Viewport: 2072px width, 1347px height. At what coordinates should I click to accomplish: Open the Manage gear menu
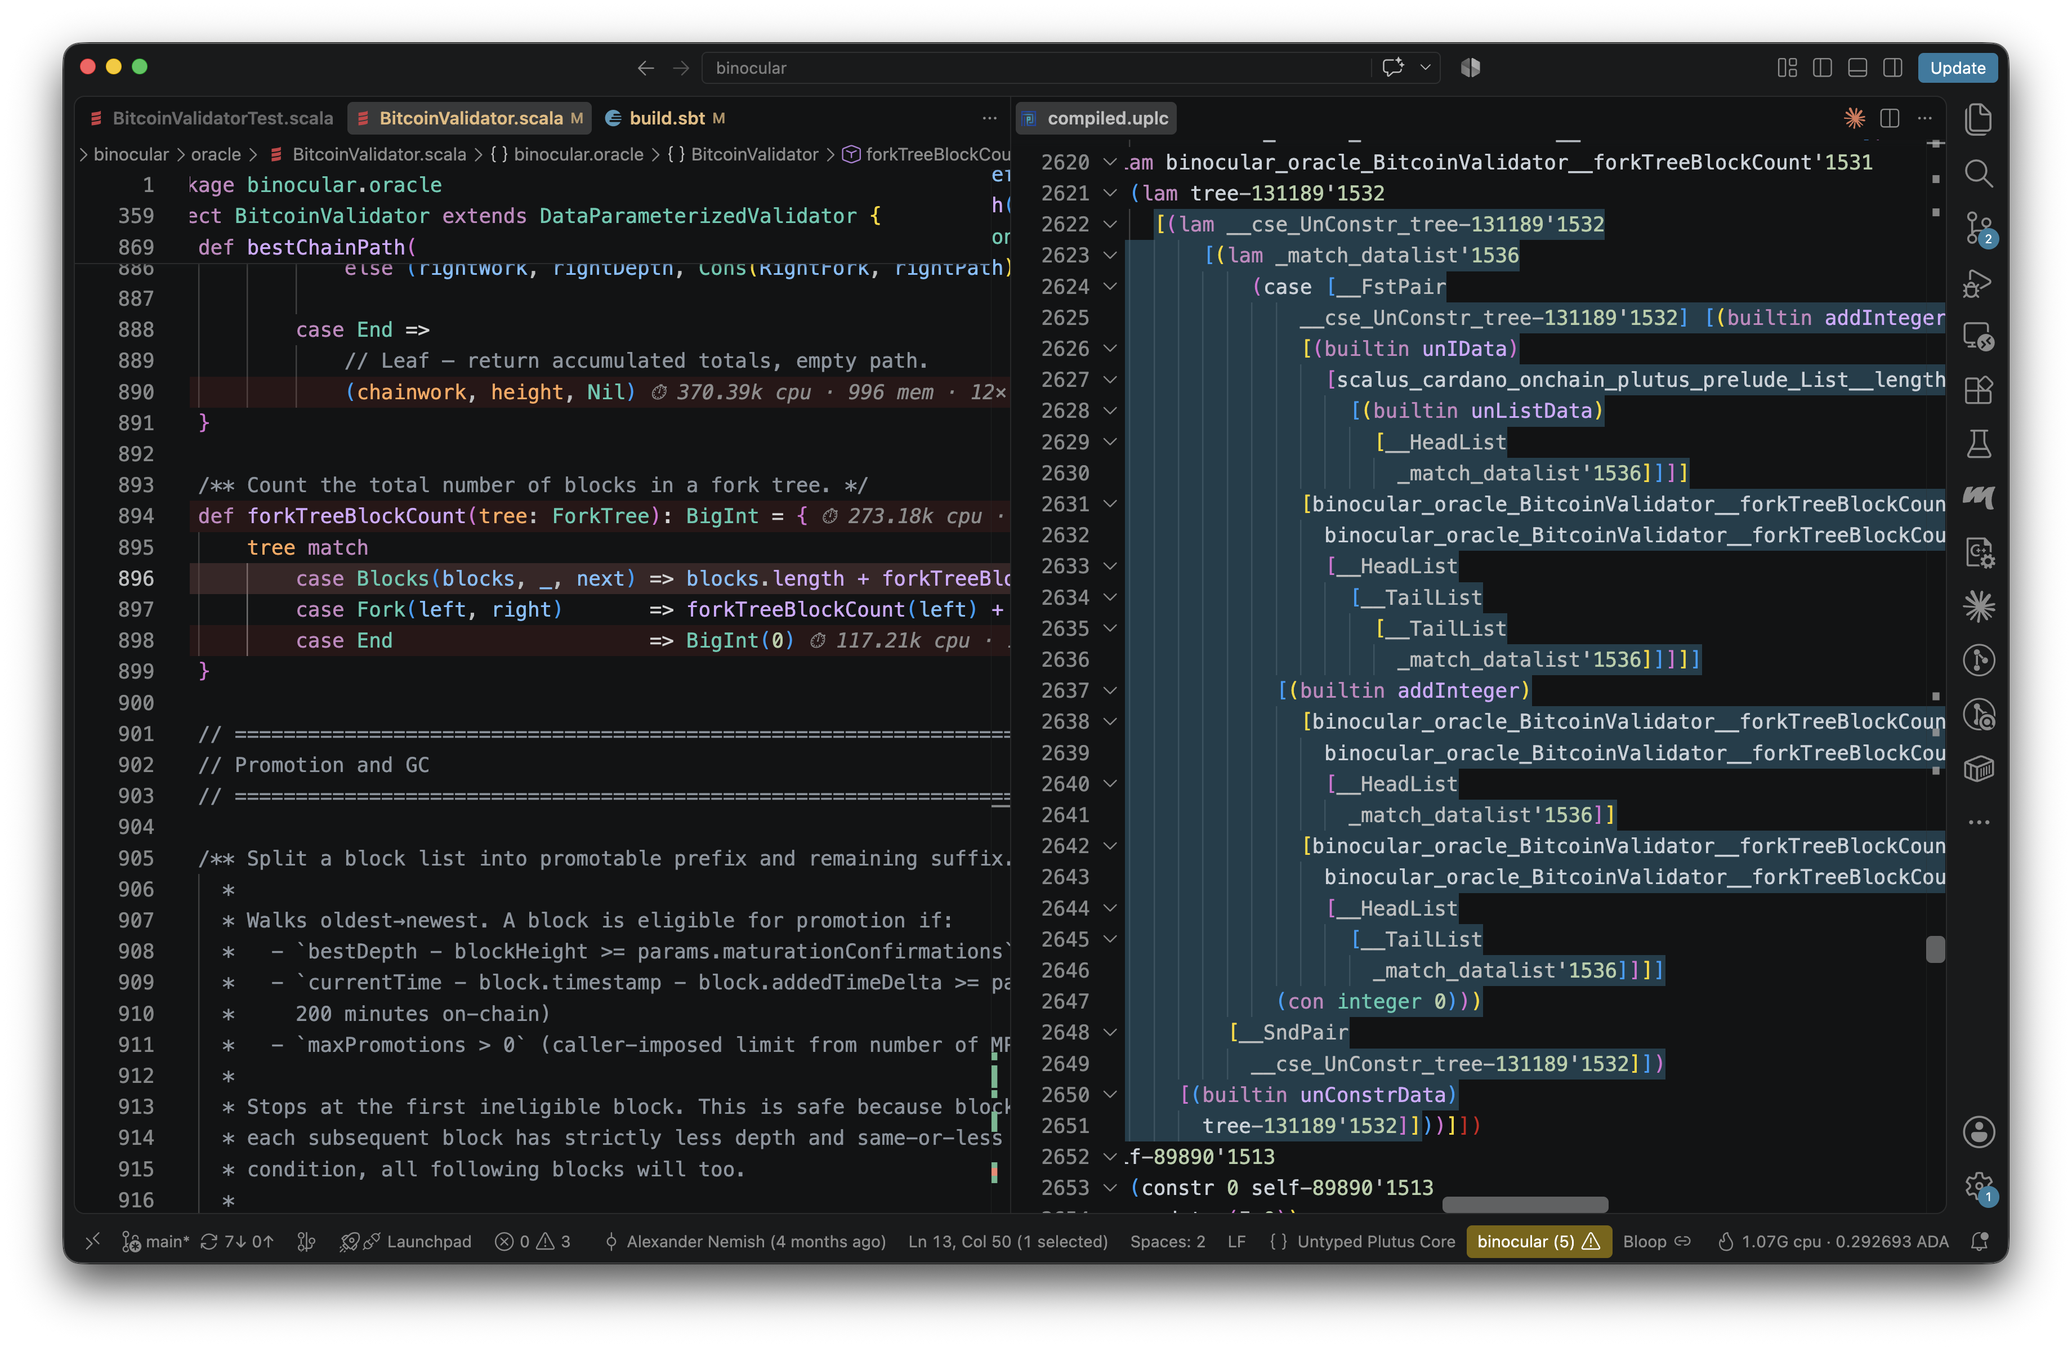pos(1978,1186)
